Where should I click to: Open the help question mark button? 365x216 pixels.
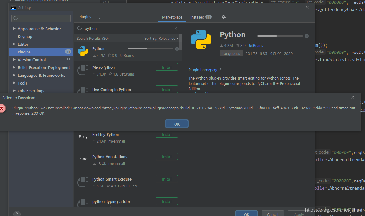[17, 214]
